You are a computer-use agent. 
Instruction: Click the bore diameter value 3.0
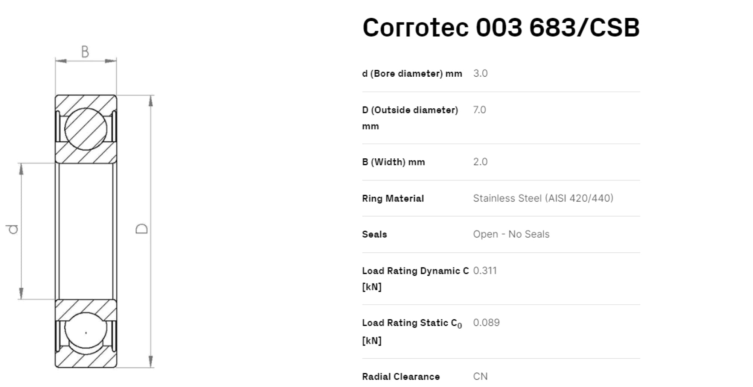(x=480, y=73)
